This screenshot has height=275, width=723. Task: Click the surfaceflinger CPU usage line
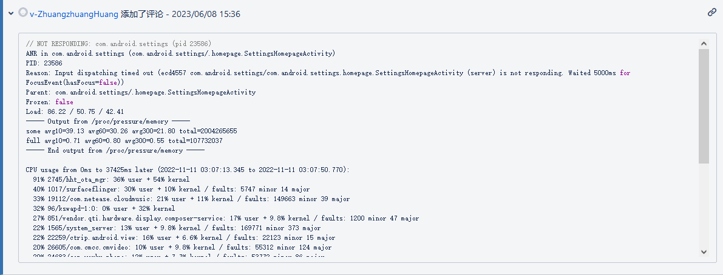pyautogui.click(x=171, y=189)
